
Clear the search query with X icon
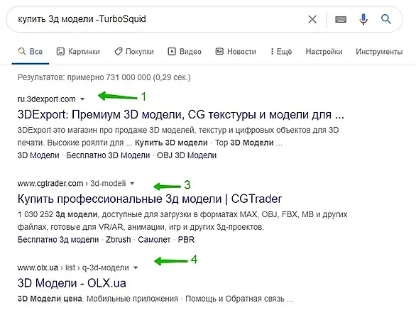tap(312, 19)
